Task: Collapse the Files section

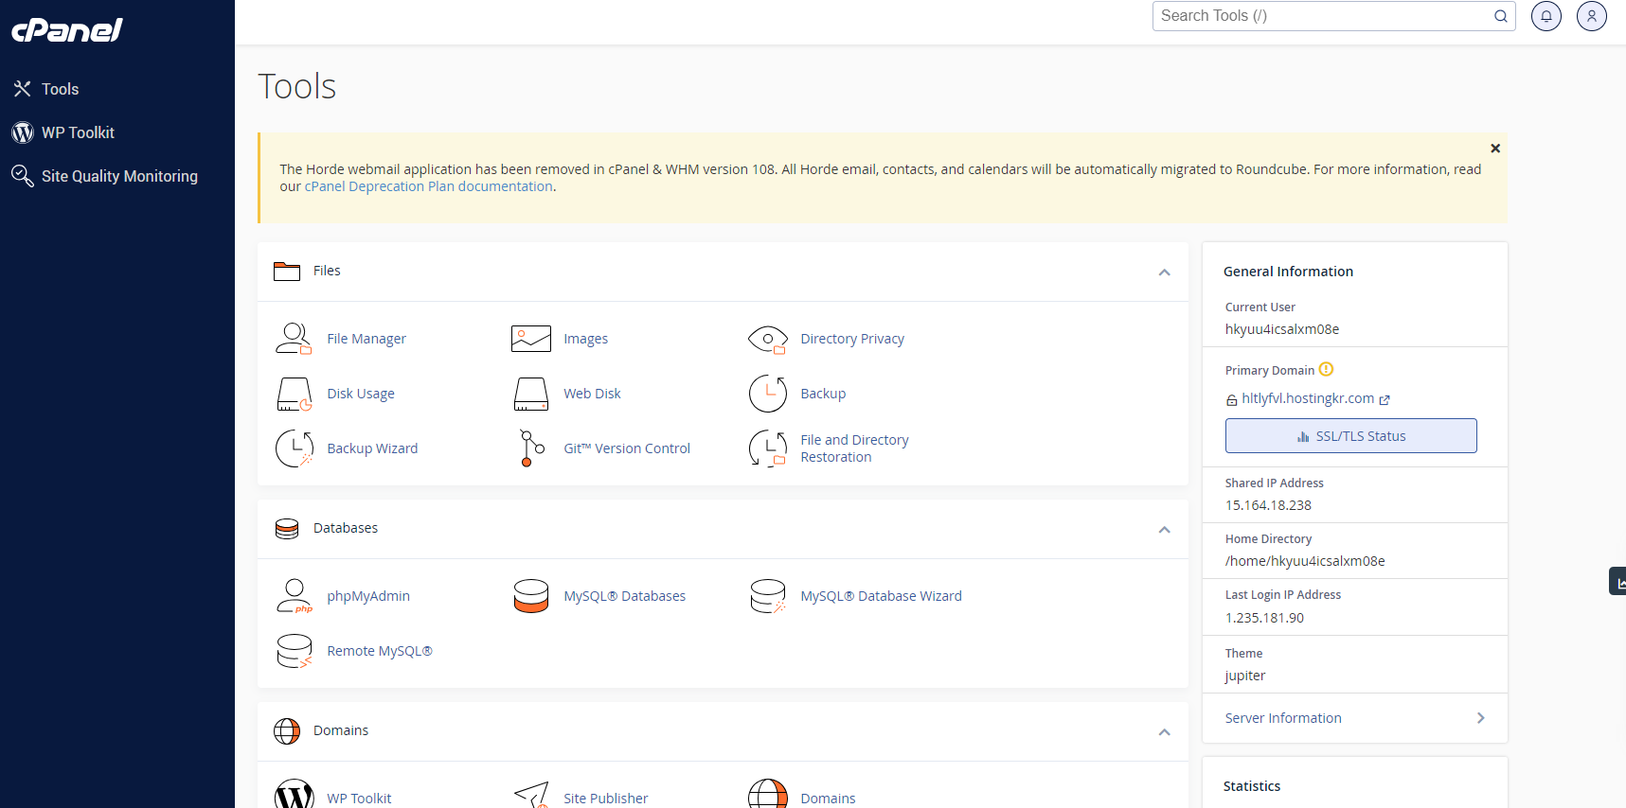Action: (1165, 272)
